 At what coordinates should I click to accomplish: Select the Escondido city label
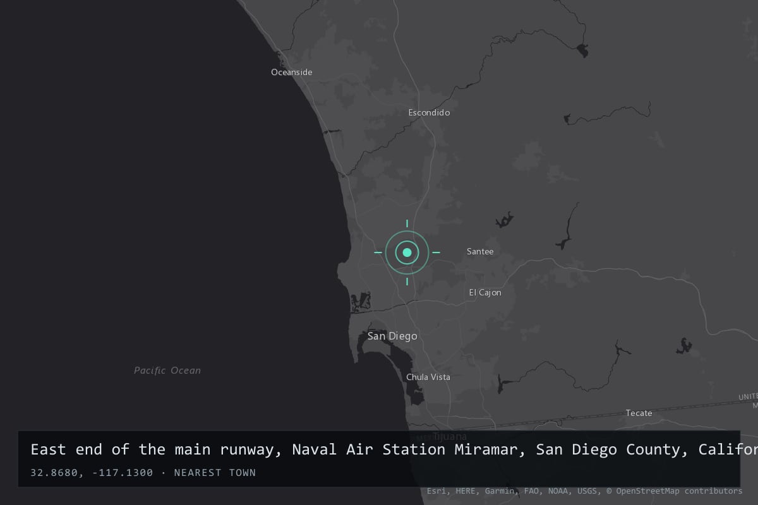pyautogui.click(x=429, y=112)
